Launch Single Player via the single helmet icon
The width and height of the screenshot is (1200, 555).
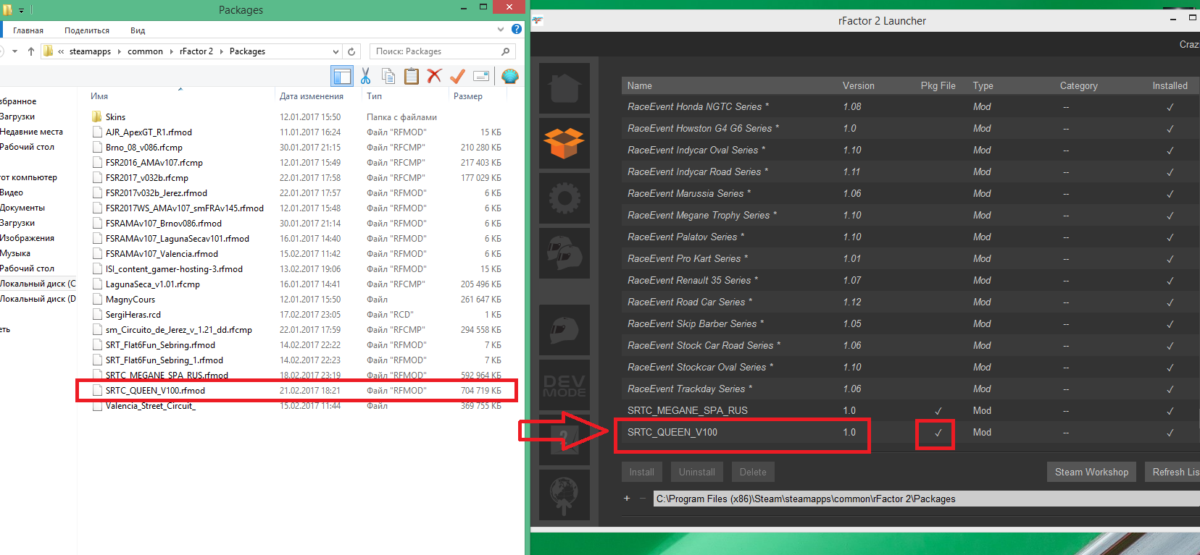tap(564, 330)
